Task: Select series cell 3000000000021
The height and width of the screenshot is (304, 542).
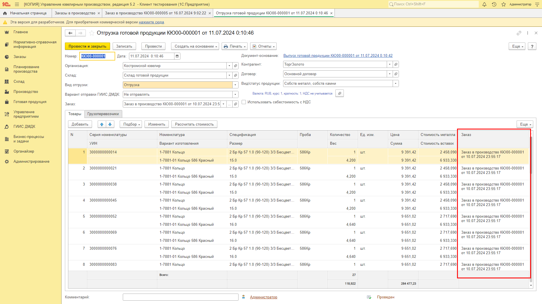Action: click(122, 168)
